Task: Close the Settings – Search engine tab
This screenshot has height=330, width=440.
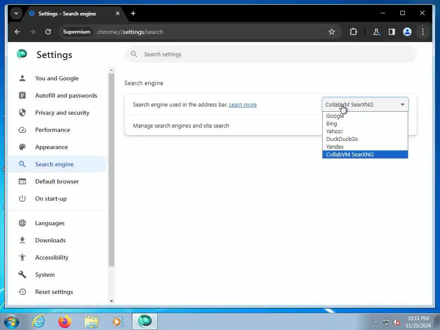Action: 118,13
